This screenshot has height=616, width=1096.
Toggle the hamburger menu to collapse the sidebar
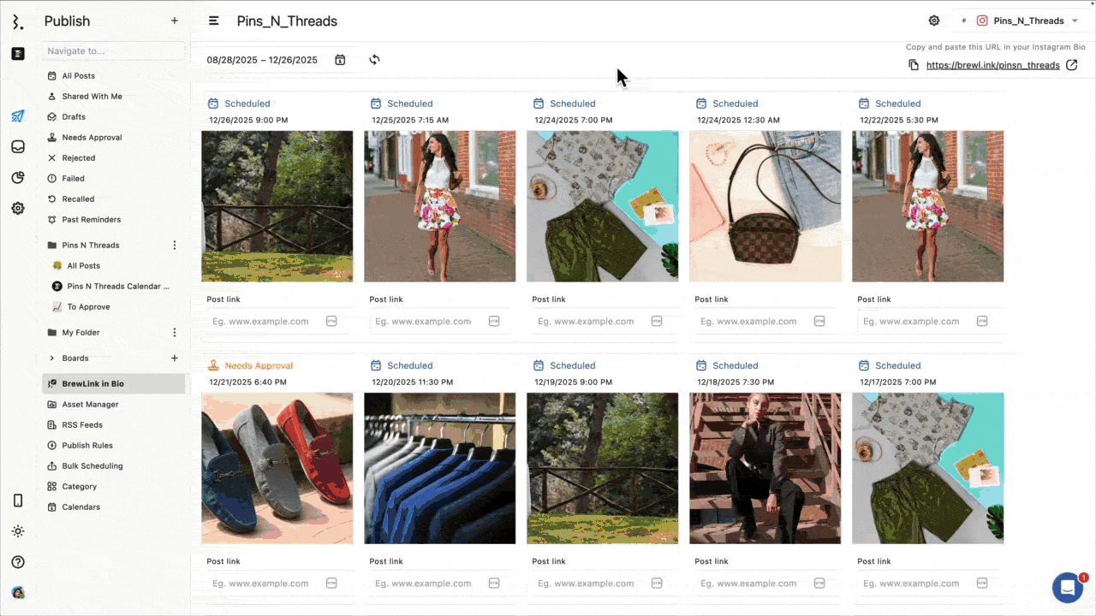[214, 21]
